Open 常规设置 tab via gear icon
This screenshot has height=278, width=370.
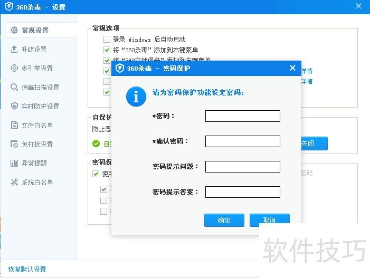[14, 30]
